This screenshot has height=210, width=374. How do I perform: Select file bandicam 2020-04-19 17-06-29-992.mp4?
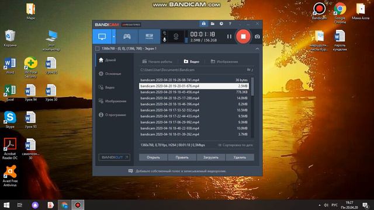[x=194, y=122]
